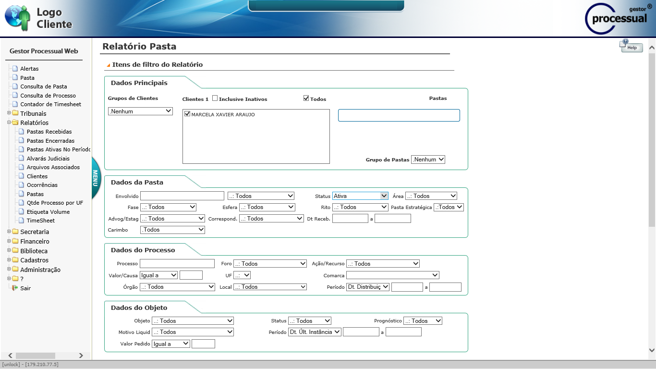Image resolution: width=656 pixels, height=369 pixels.
Task: Click the Sair exit icon
Action: [x=15, y=288]
